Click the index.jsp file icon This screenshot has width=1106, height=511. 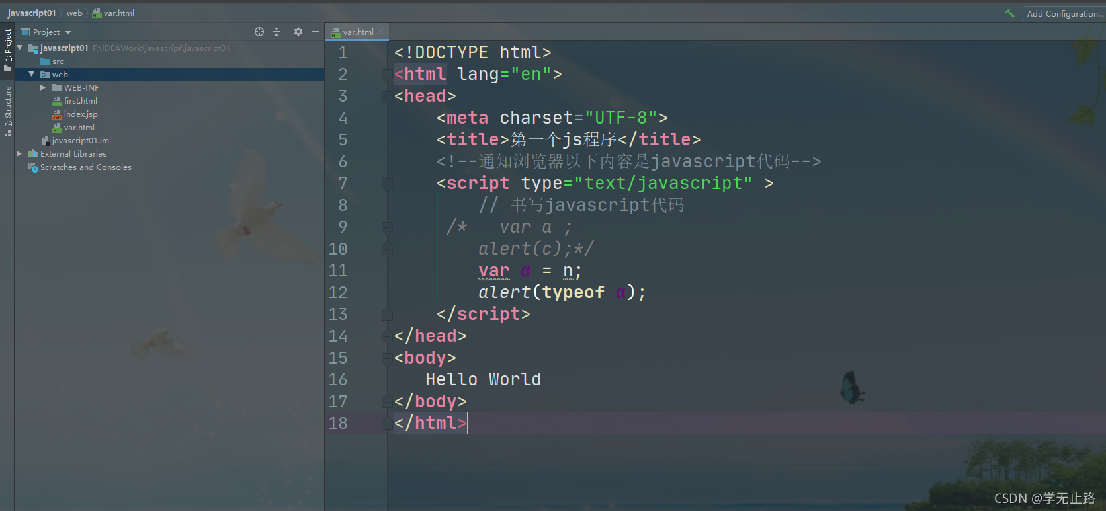point(57,114)
